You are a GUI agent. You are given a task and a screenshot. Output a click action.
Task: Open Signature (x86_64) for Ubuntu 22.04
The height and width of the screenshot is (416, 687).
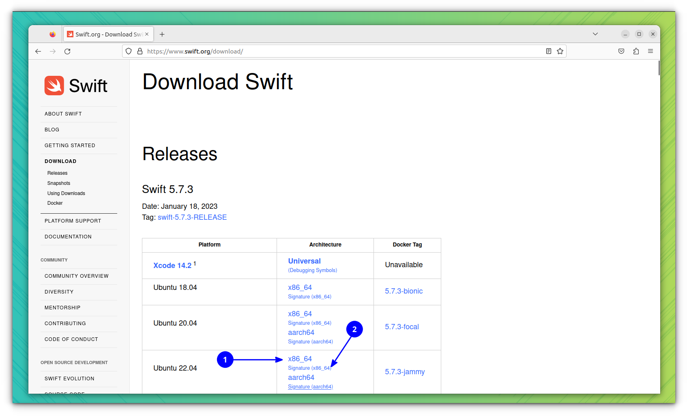(309, 368)
